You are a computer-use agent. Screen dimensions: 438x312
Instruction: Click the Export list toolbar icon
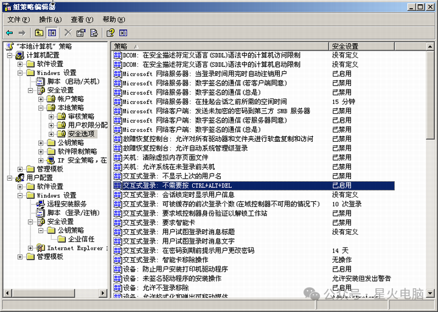[94, 33]
